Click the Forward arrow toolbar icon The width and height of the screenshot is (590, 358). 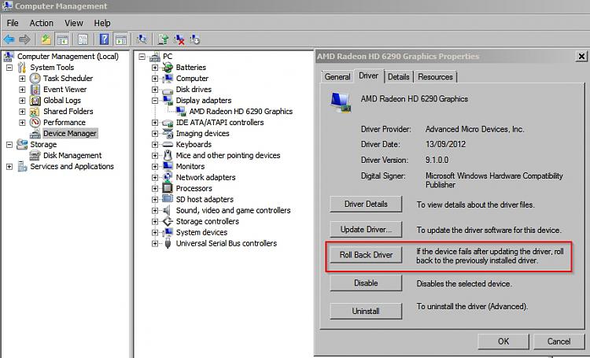click(24, 39)
